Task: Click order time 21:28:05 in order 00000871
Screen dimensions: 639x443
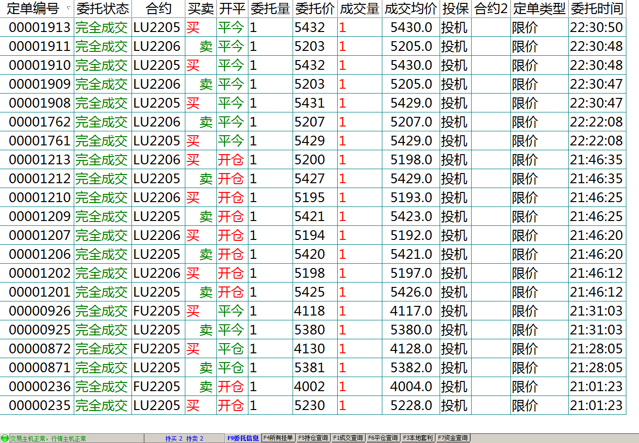Action: (596, 368)
